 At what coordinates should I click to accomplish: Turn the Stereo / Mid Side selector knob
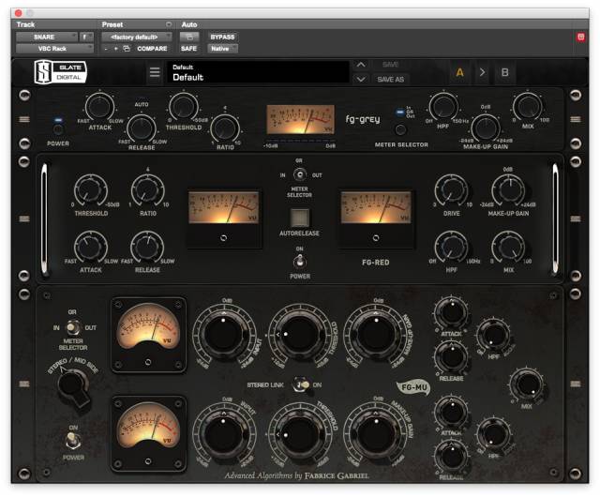73,386
